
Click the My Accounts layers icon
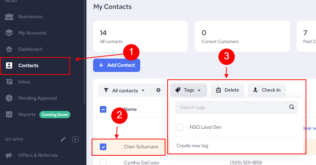point(9,33)
